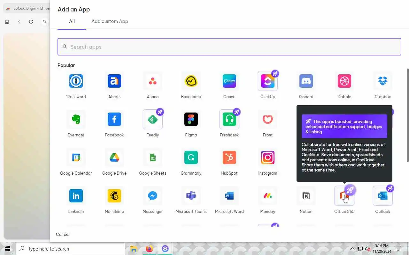This screenshot has height=255, width=409.
Task: Switch to the All tab
Action: tap(72, 21)
